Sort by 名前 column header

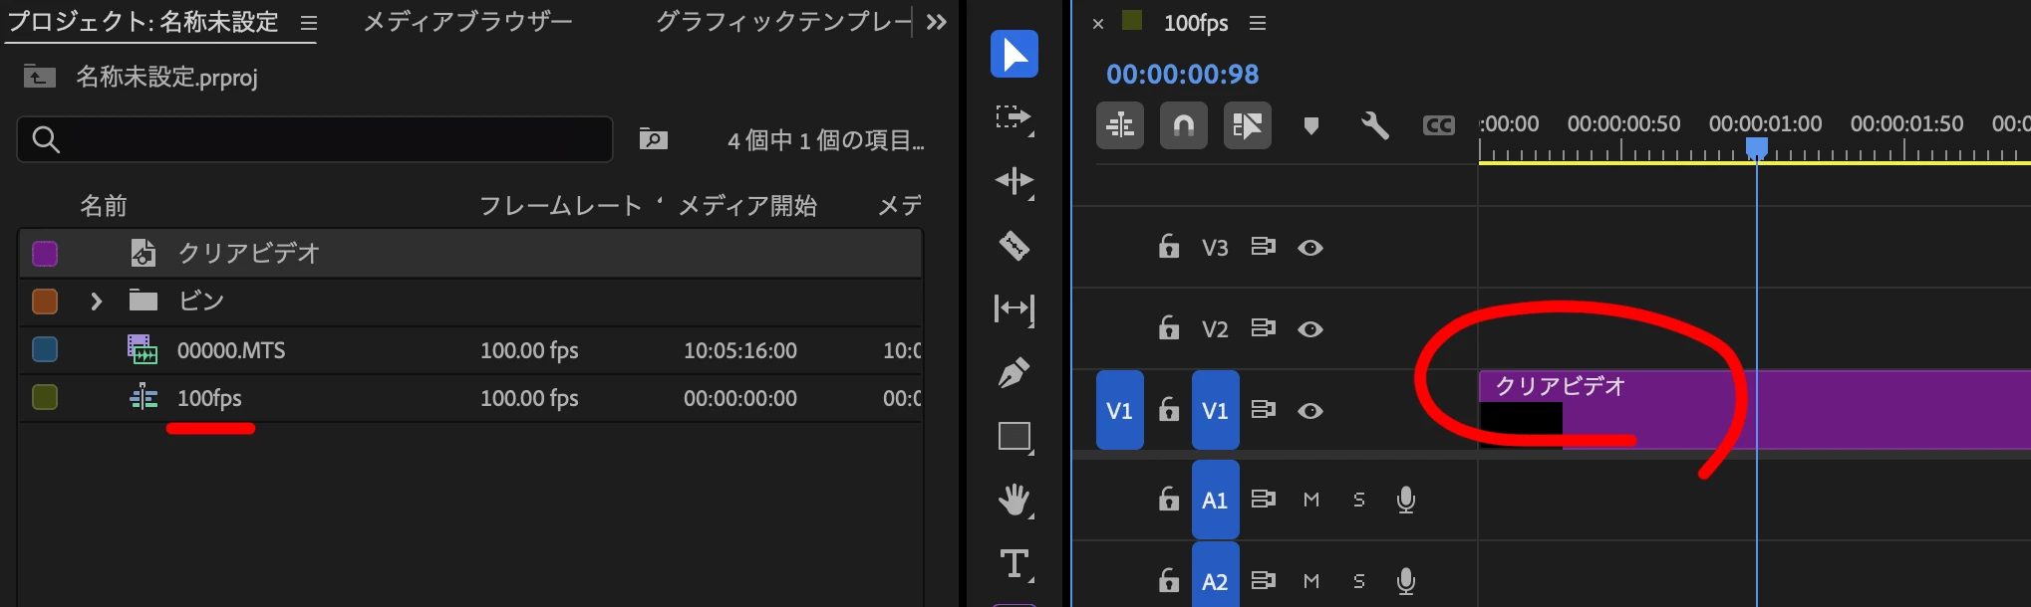point(104,206)
